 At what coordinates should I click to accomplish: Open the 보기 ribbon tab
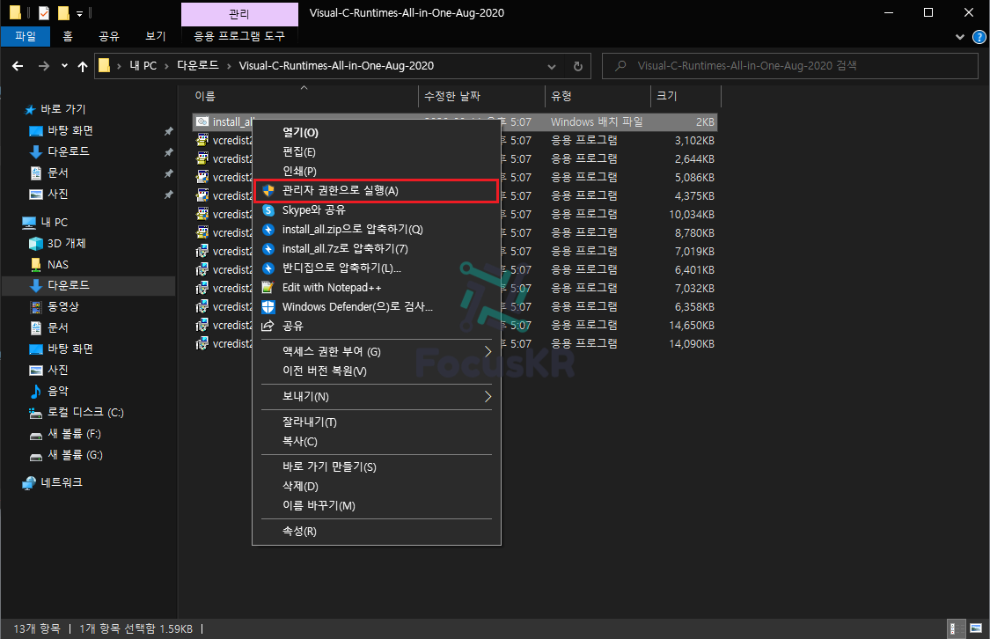click(x=155, y=36)
